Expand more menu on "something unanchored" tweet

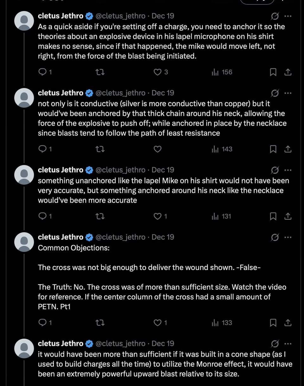(288, 170)
